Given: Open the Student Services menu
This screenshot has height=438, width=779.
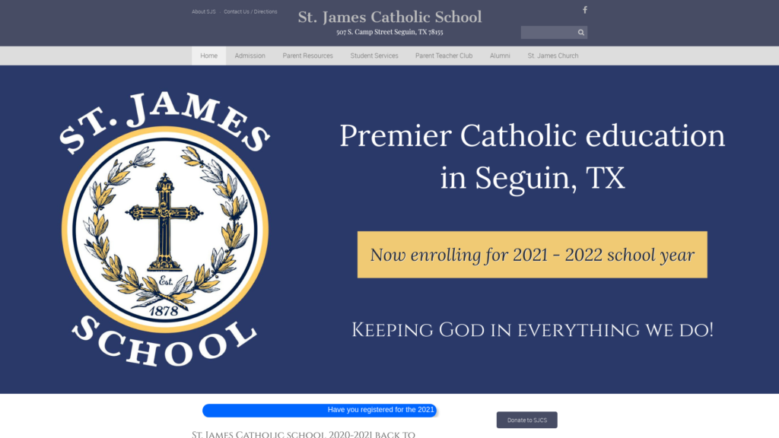Looking at the screenshot, I should [374, 56].
